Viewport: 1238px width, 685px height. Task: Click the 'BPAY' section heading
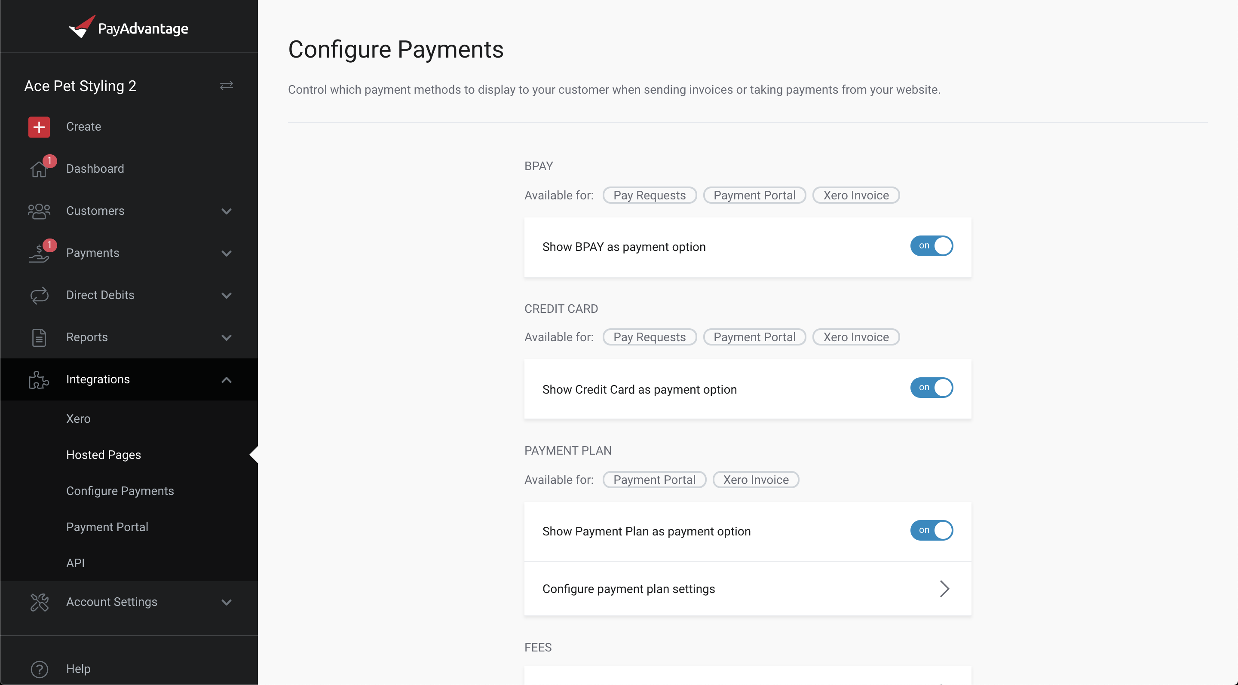539,166
